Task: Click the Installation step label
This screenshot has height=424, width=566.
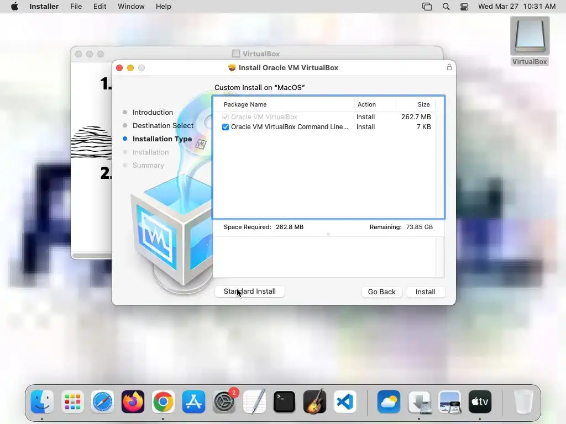Action: 150,152
